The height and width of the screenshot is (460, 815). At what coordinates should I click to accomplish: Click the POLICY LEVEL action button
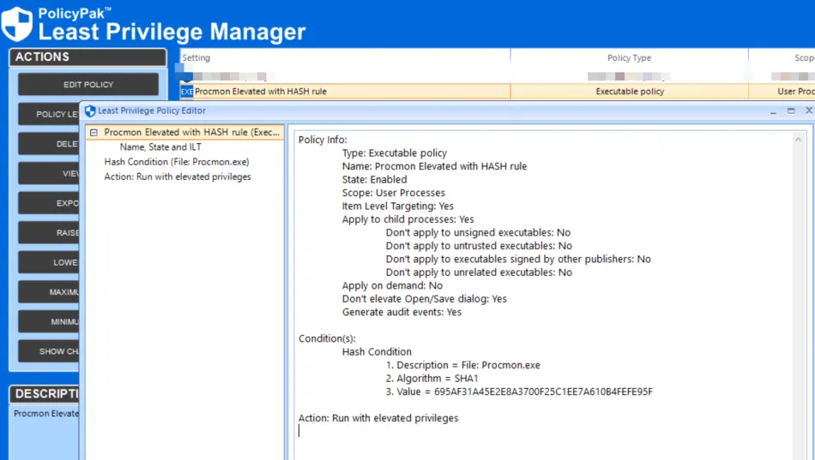point(50,114)
